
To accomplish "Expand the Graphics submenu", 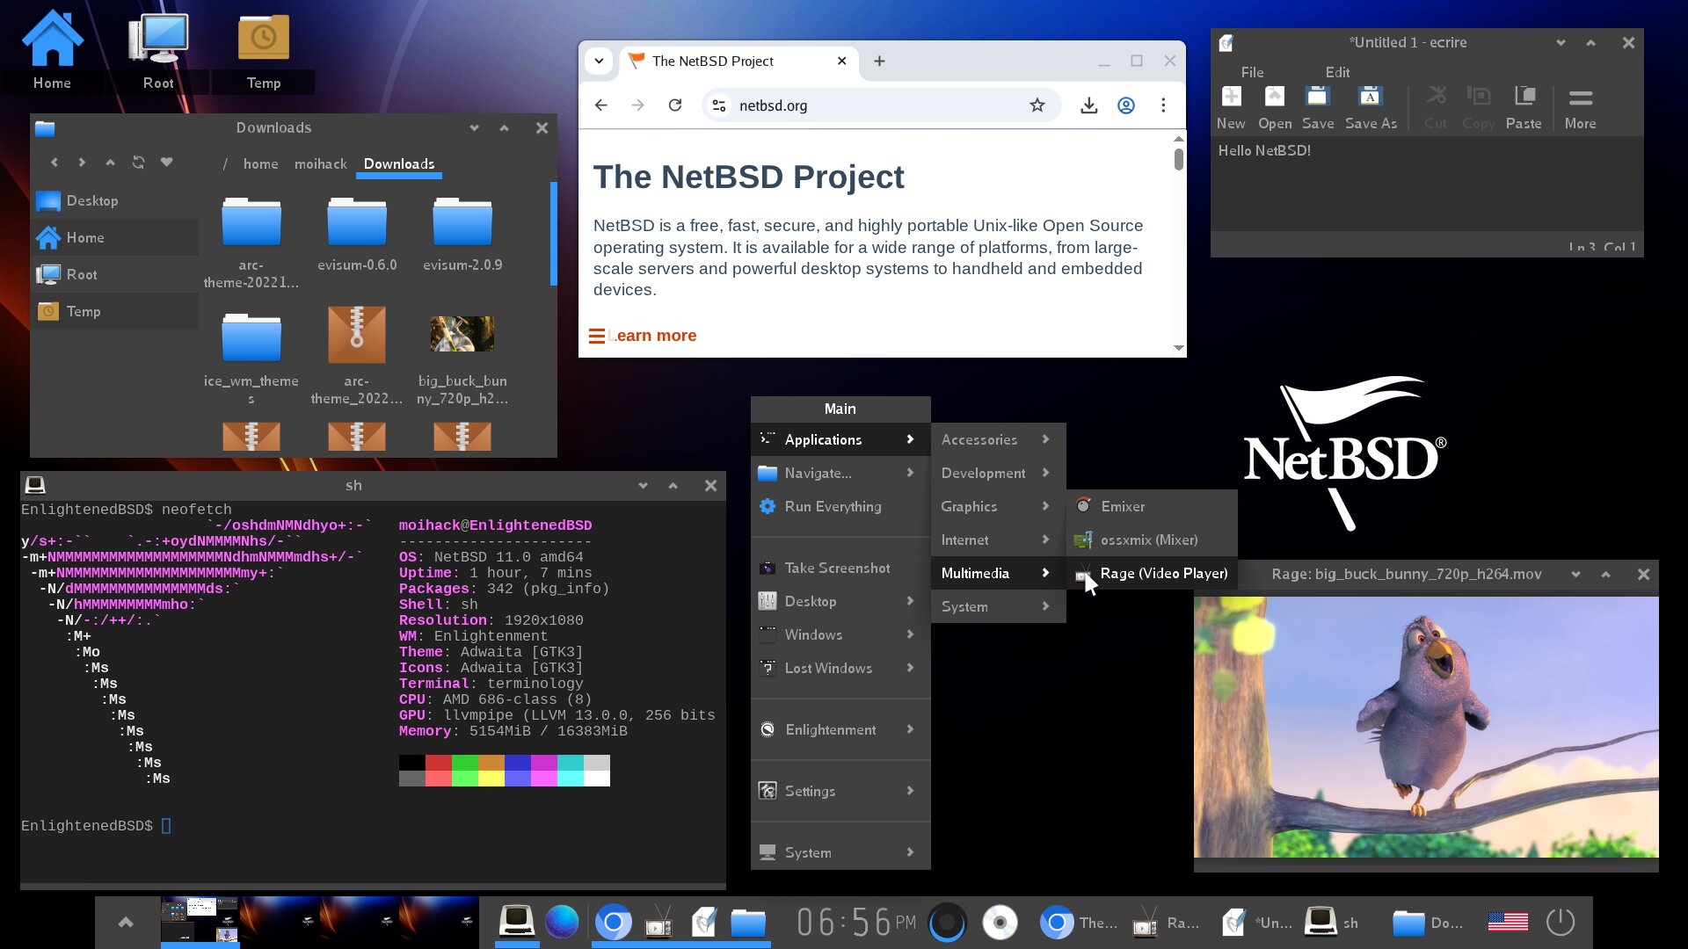I will (x=998, y=506).
